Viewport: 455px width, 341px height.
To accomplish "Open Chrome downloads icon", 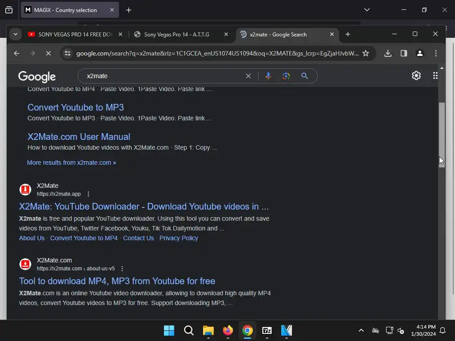I will coord(387,53).
